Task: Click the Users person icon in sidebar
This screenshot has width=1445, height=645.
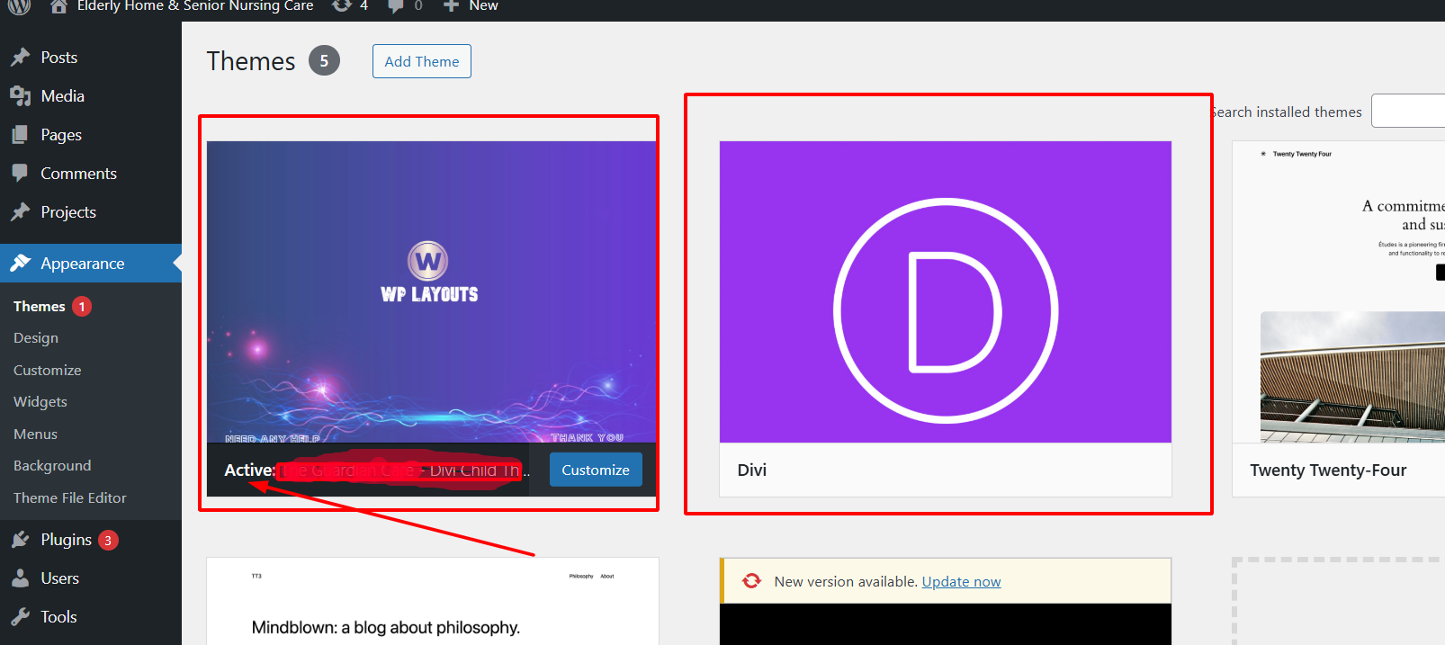Action: coord(21,578)
